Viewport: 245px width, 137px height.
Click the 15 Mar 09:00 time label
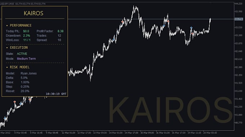point(147,133)
